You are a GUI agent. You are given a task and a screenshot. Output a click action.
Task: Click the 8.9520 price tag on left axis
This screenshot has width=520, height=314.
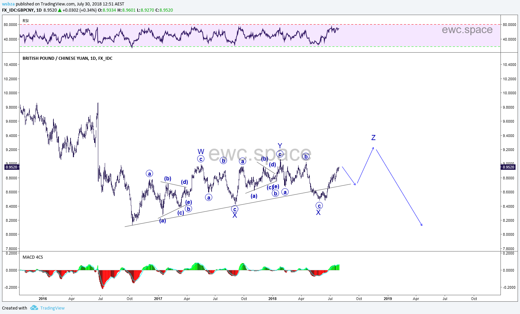tap(12, 167)
